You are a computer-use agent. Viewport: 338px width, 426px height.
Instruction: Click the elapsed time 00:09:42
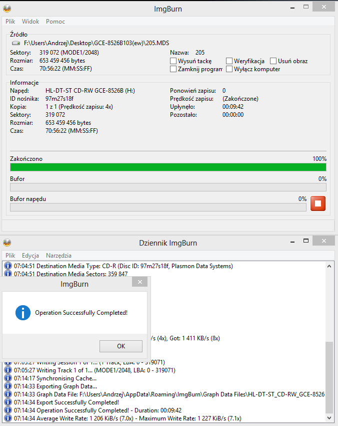(x=233, y=106)
